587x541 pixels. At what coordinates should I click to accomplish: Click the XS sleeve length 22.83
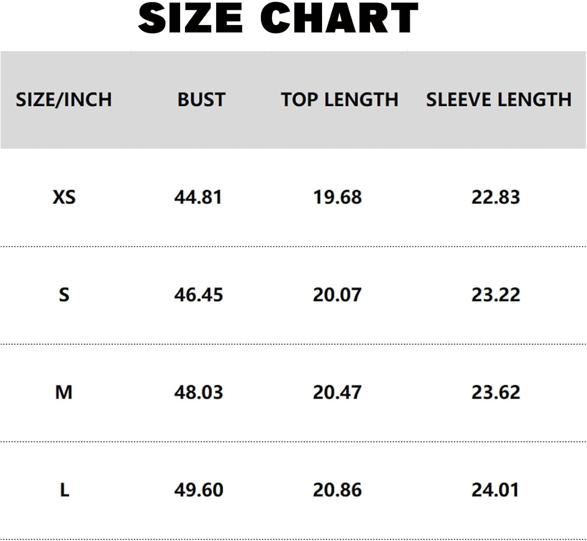pyautogui.click(x=495, y=197)
